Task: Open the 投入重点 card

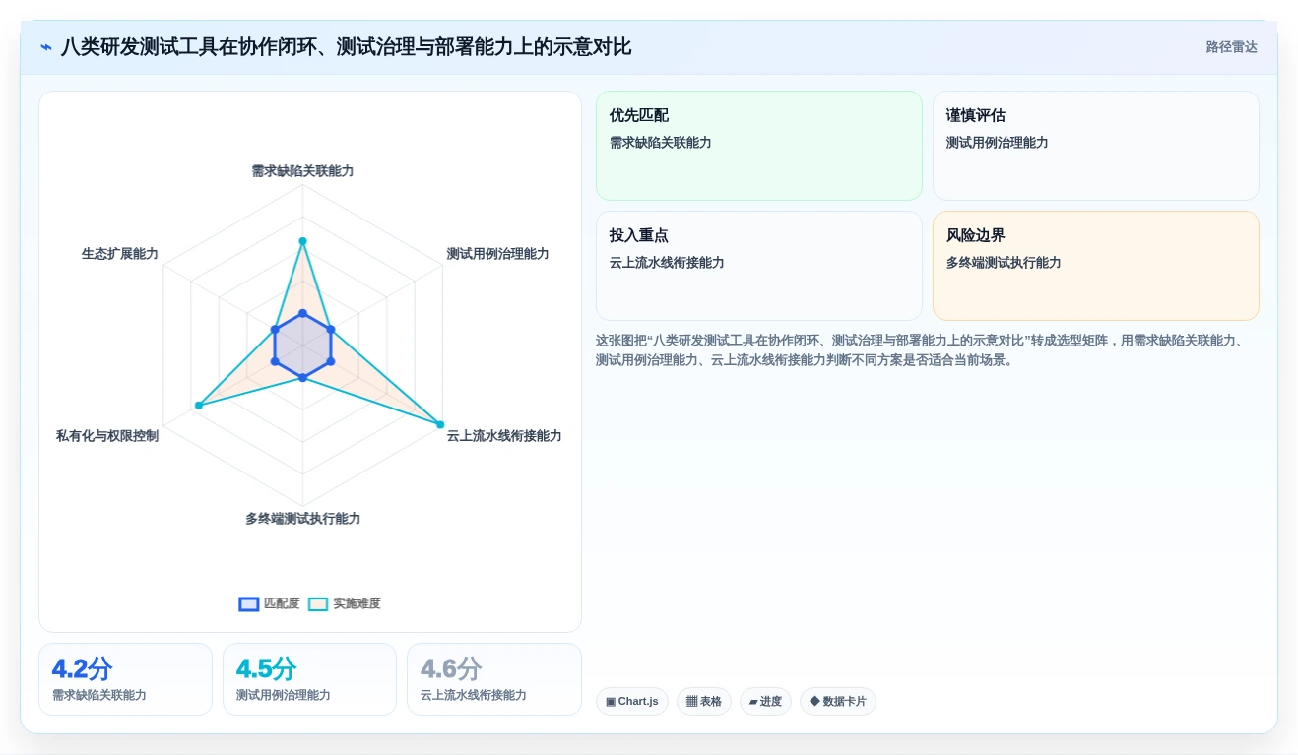Action: pyautogui.click(x=759, y=266)
